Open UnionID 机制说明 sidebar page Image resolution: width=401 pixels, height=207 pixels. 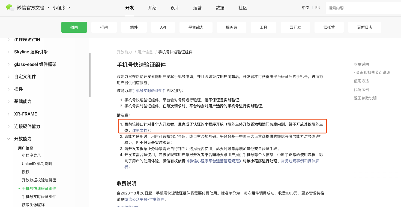pos(37,164)
